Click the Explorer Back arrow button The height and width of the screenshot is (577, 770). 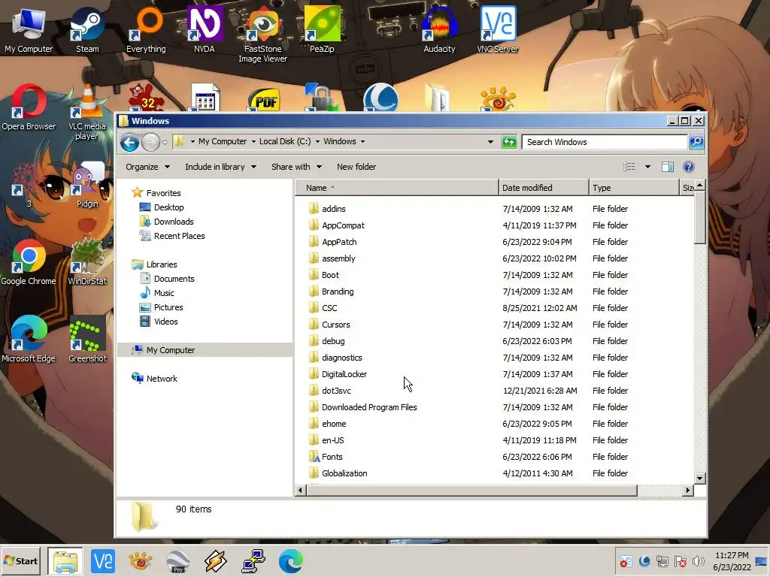click(x=129, y=142)
